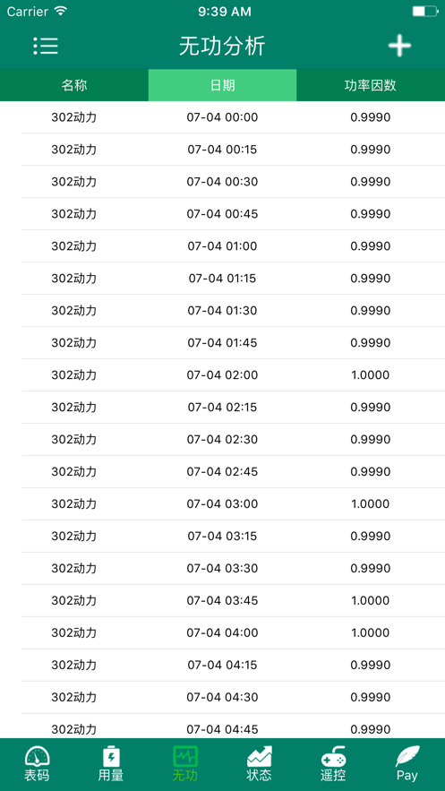This screenshot has height=791, width=445.
Task: Tap 302动力 name in 00:45 row
Action: coord(73,214)
